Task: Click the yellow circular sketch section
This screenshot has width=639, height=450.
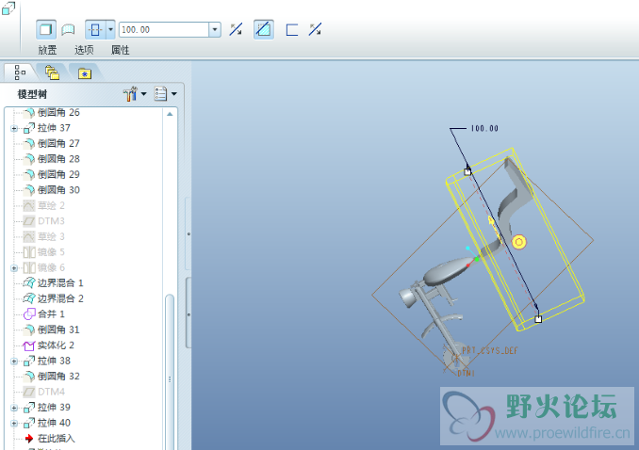Action: 518,242
